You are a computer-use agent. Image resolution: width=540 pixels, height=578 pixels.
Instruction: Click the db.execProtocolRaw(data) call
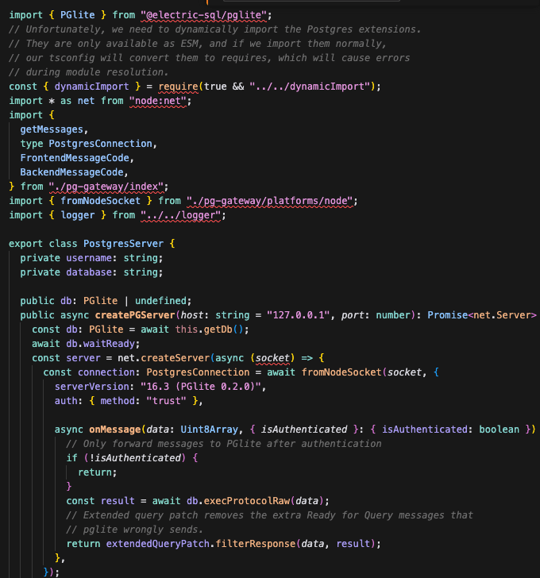point(255,501)
